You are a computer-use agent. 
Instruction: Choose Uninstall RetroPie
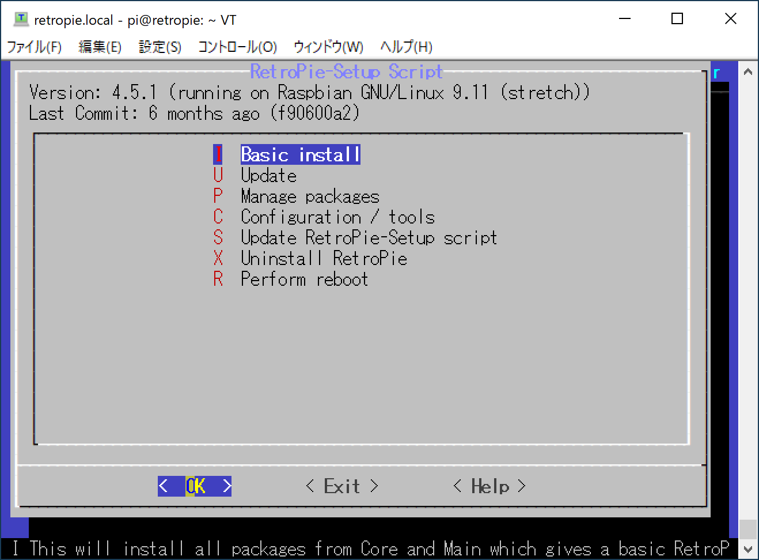[324, 258]
